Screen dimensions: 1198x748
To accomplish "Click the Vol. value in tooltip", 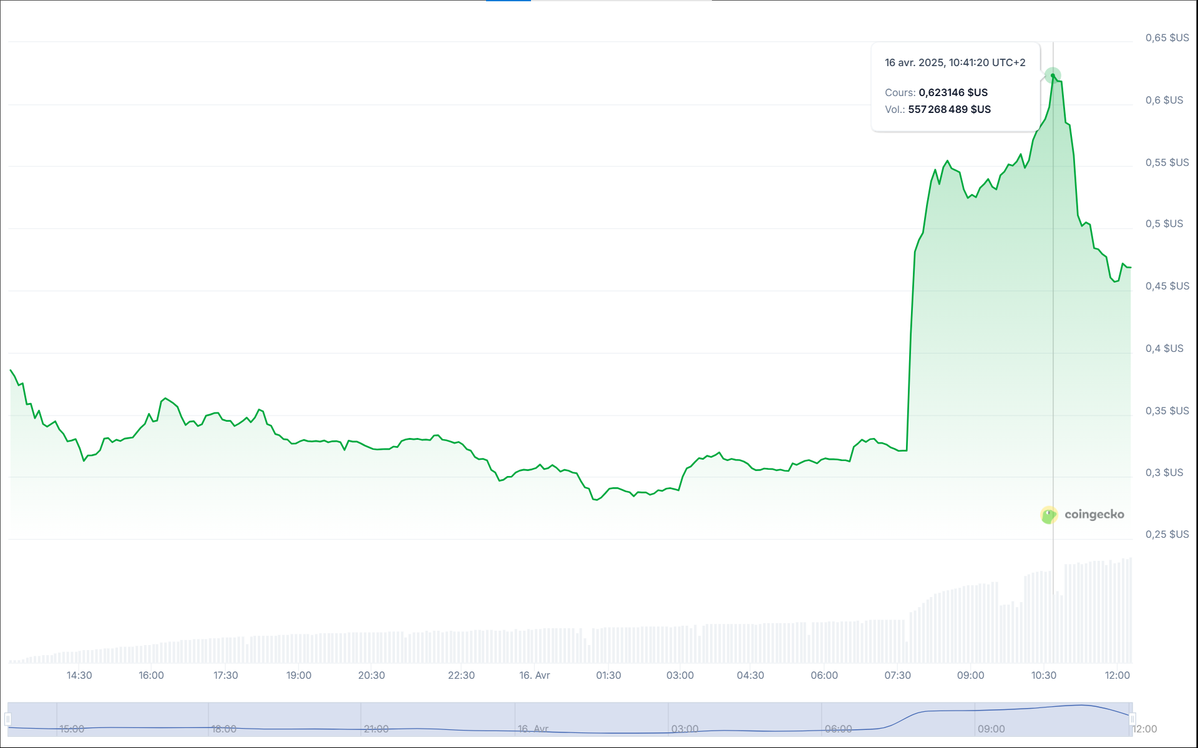I will click(949, 109).
